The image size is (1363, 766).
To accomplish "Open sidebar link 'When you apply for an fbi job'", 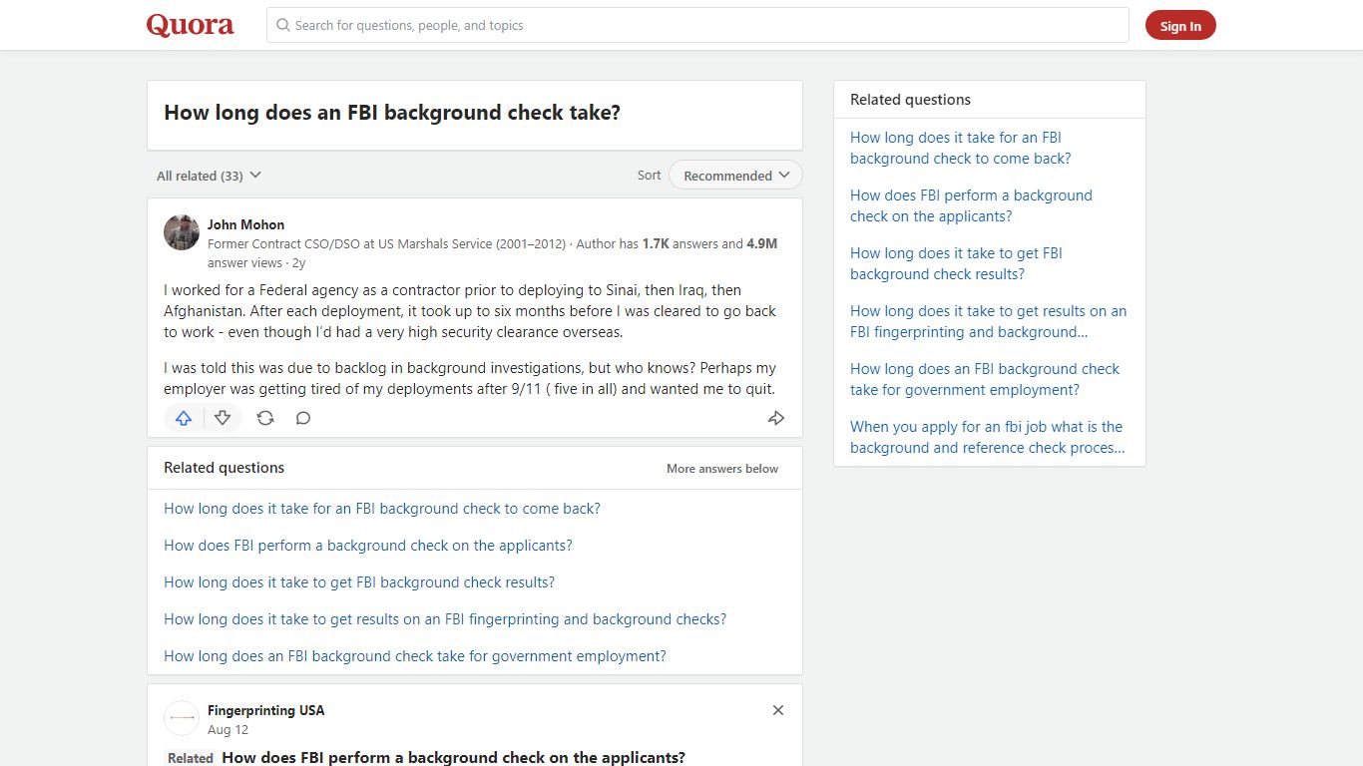I will tap(987, 437).
